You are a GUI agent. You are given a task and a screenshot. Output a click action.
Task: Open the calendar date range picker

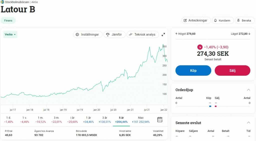160,120
